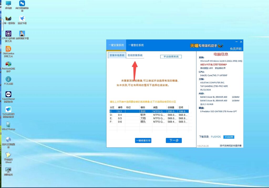This screenshot has height=188, width=269.
Task: Launch DiskGenius partition tool from desktop
Action: click(8, 49)
